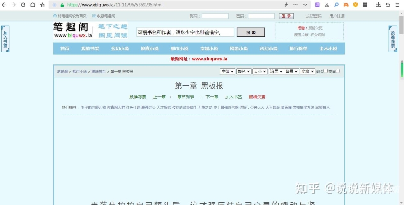404x205 pixels.
Task: Go back using the browser back arrow
Action: 4,5
